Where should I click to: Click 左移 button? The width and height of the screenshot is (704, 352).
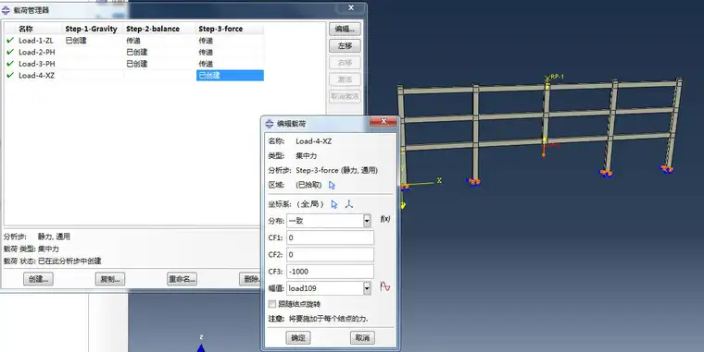(x=345, y=45)
